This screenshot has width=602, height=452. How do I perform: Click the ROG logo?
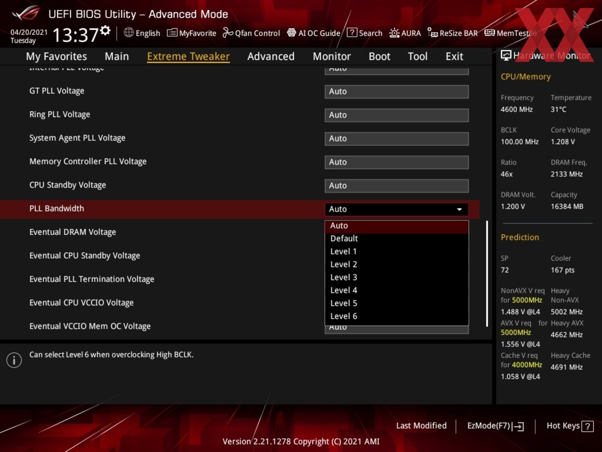[x=25, y=13]
